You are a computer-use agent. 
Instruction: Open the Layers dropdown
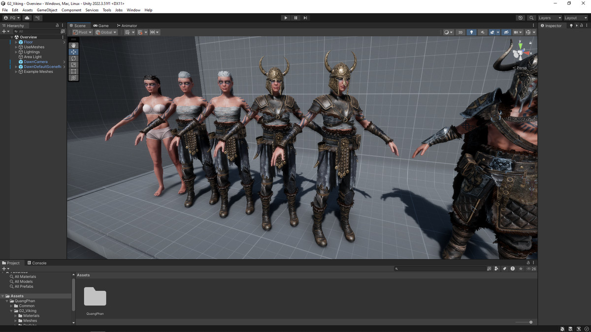pyautogui.click(x=549, y=18)
